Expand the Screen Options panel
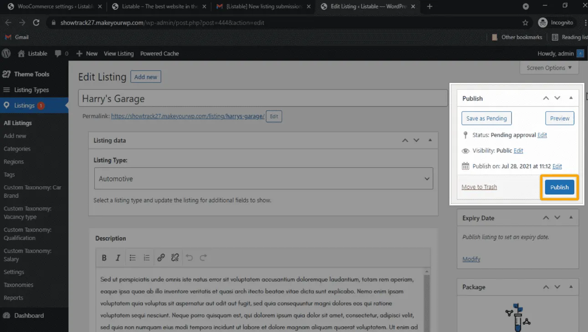The image size is (588, 332). [x=549, y=68]
